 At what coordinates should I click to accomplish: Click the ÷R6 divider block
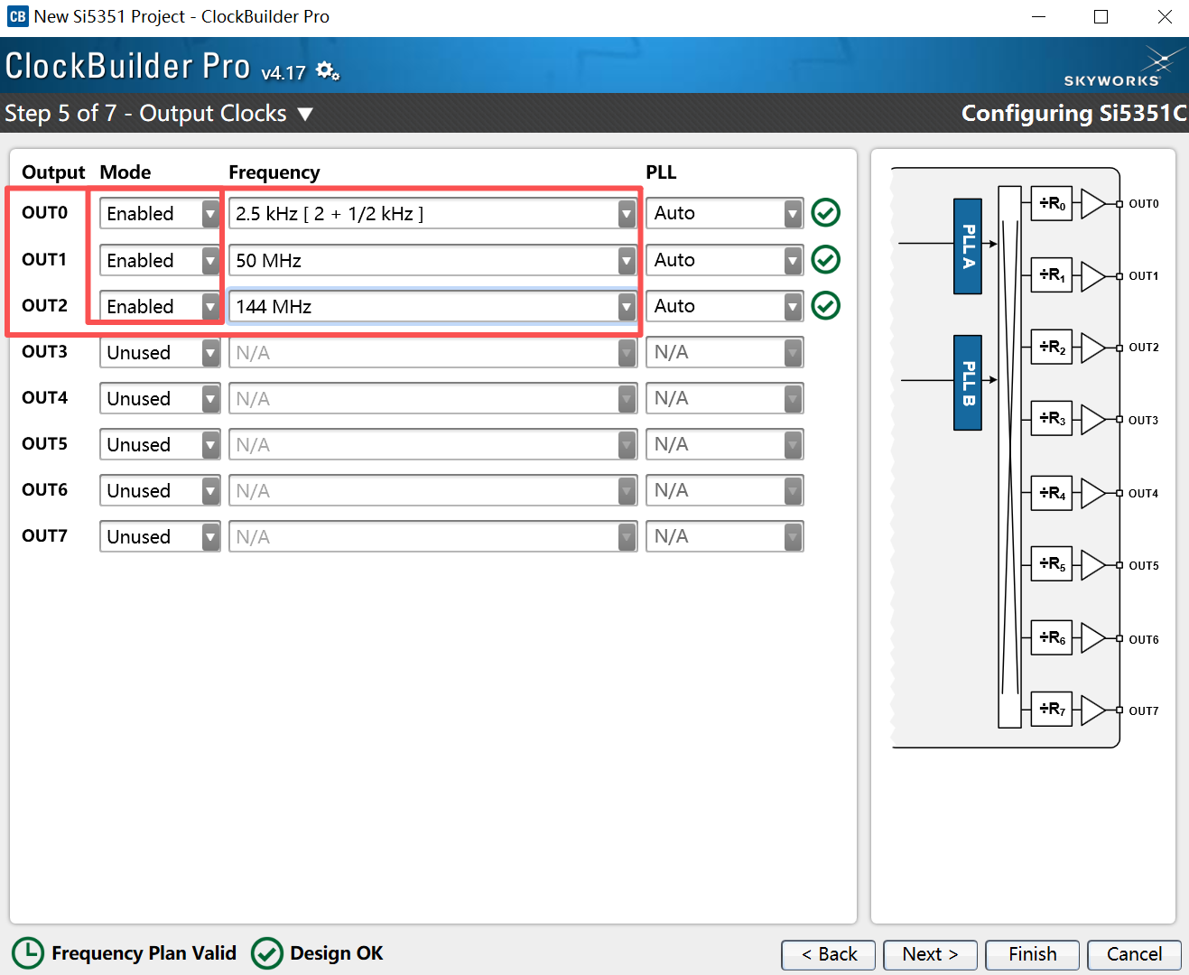coord(1052,638)
